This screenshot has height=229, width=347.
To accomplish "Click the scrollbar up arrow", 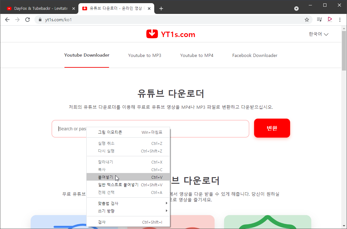I will click(x=344, y=28).
